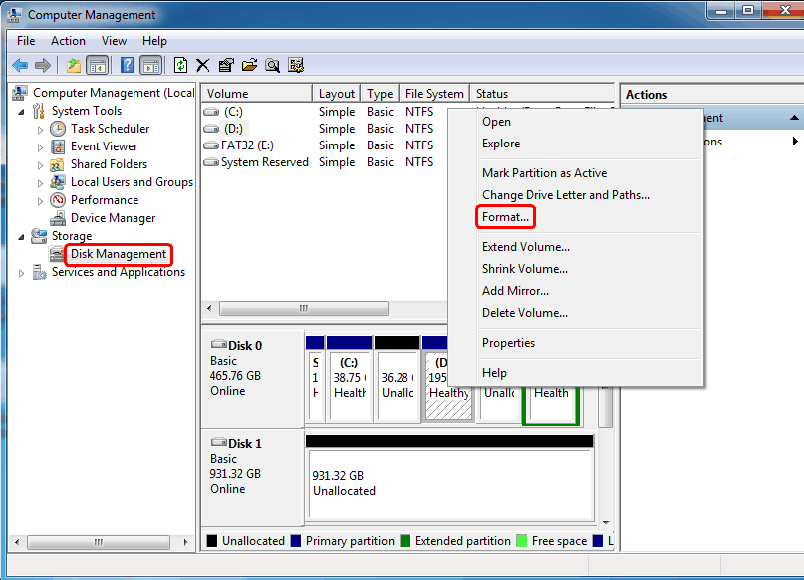Click the Computer Management root icon

pyautogui.click(x=20, y=93)
